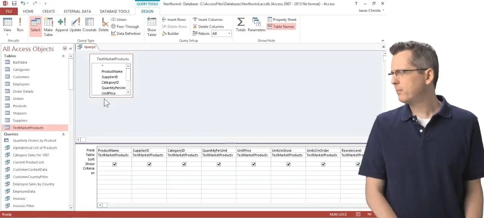
Task: Collapse the ribbon with the arrow
Action: pos(383,40)
